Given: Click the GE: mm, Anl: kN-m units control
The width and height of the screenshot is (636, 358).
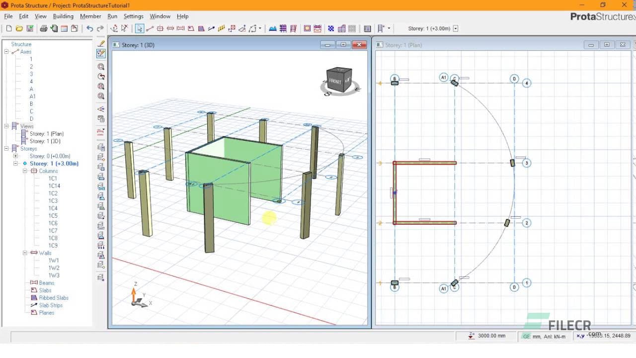Looking at the screenshot, I should pos(545,336).
